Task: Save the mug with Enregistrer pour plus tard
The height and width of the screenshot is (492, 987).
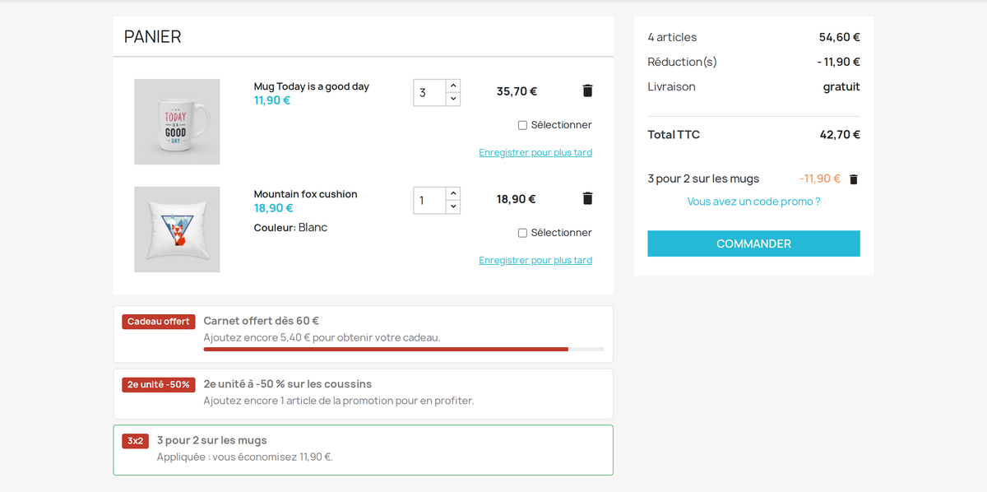Action: pos(535,152)
